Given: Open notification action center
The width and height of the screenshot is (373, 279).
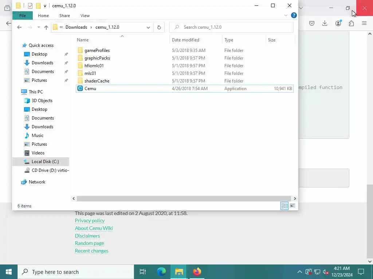Looking at the screenshot, I should pyautogui.click(x=361, y=272).
